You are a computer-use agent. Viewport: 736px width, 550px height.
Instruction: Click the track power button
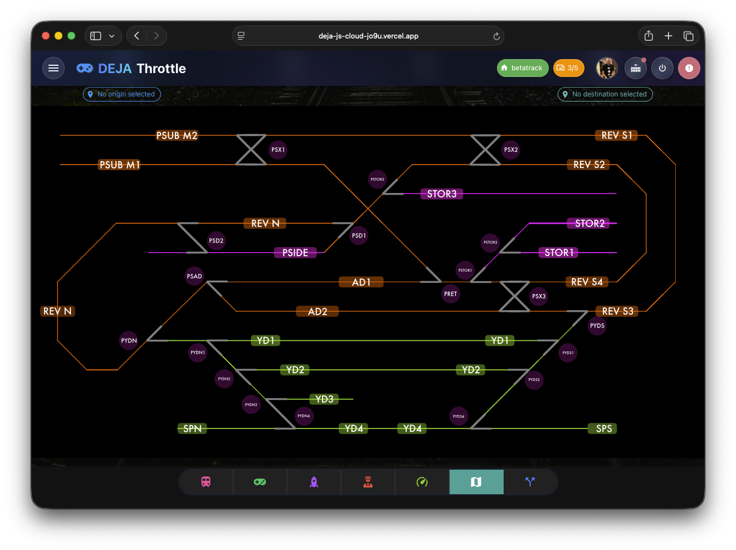click(662, 68)
